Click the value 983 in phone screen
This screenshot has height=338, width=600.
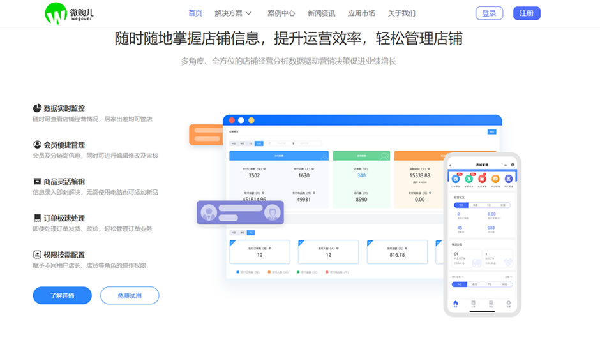pyautogui.click(x=491, y=228)
